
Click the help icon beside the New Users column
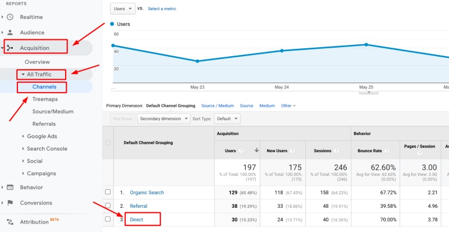(x=292, y=151)
